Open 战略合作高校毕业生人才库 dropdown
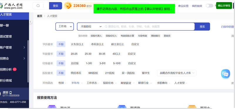Image resolution: width=235 pixels, height=109 pixels. [177, 73]
